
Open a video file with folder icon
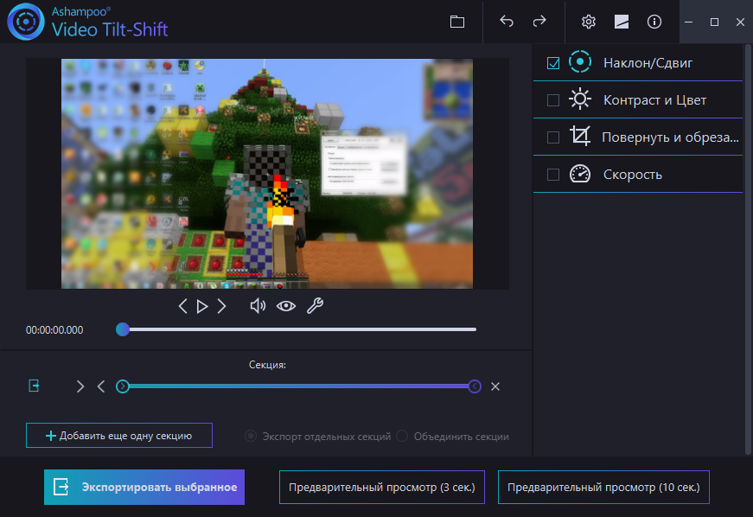click(457, 22)
